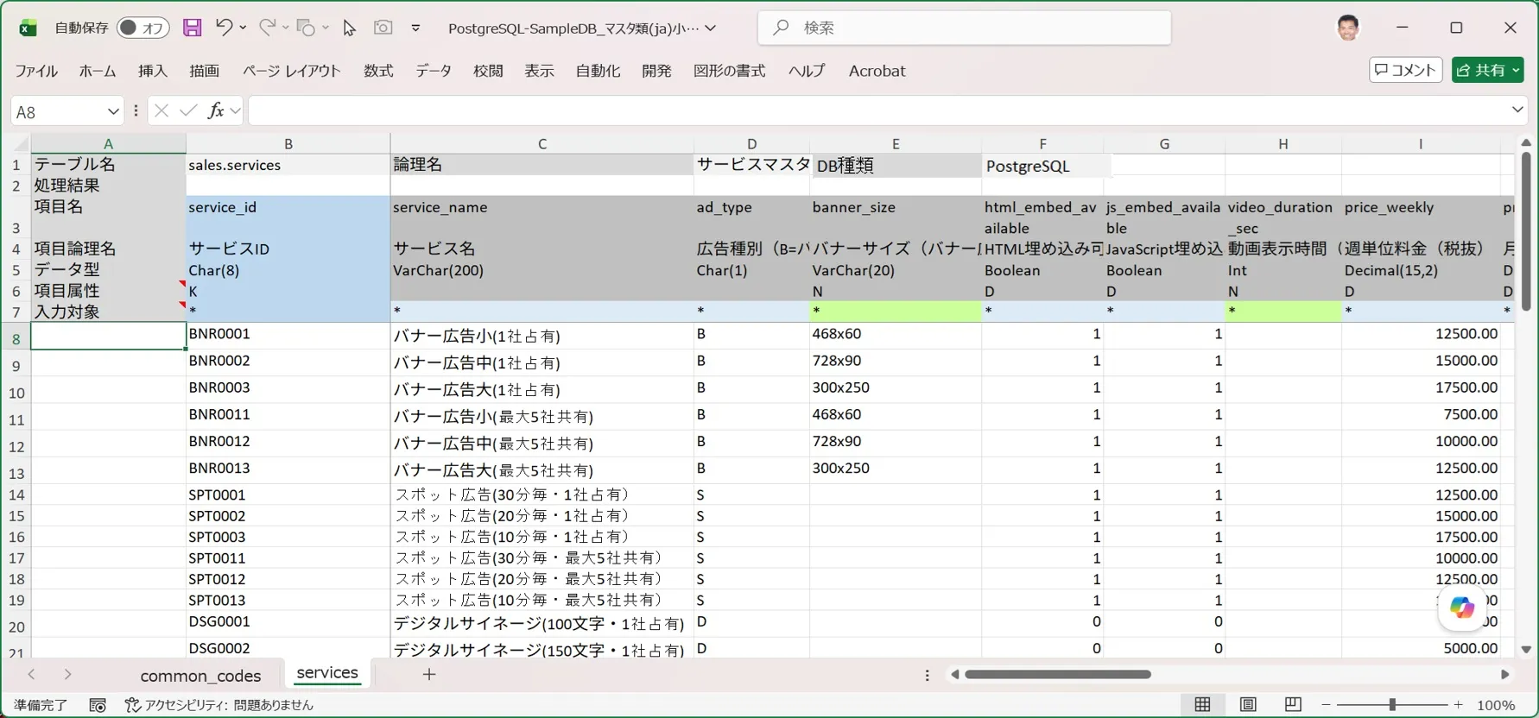Click in the search box
Viewport: 1539px width, 718px height.
point(965,28)
